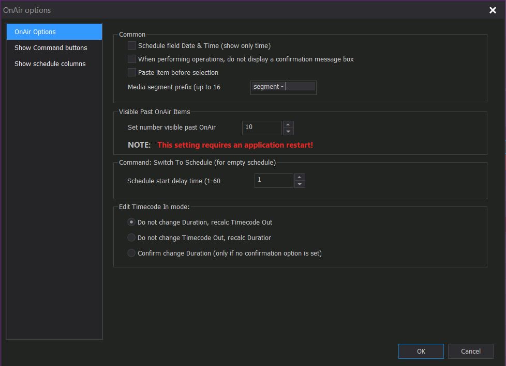Select 'Confirm change Duration' radio option
The height and width of the screenshot is (366, 506).
click(x=131, y=253)
